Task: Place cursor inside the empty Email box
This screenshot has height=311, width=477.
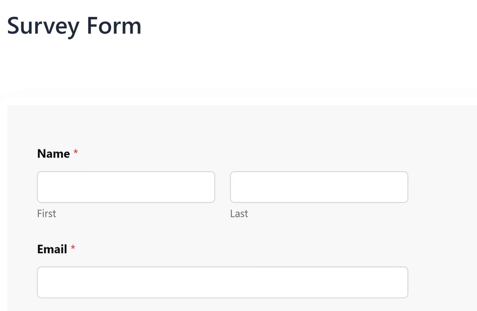Action: (x=222, y=282)
